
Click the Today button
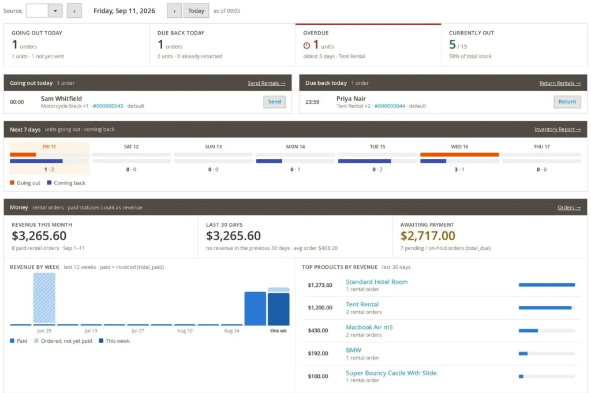(196, 10)
